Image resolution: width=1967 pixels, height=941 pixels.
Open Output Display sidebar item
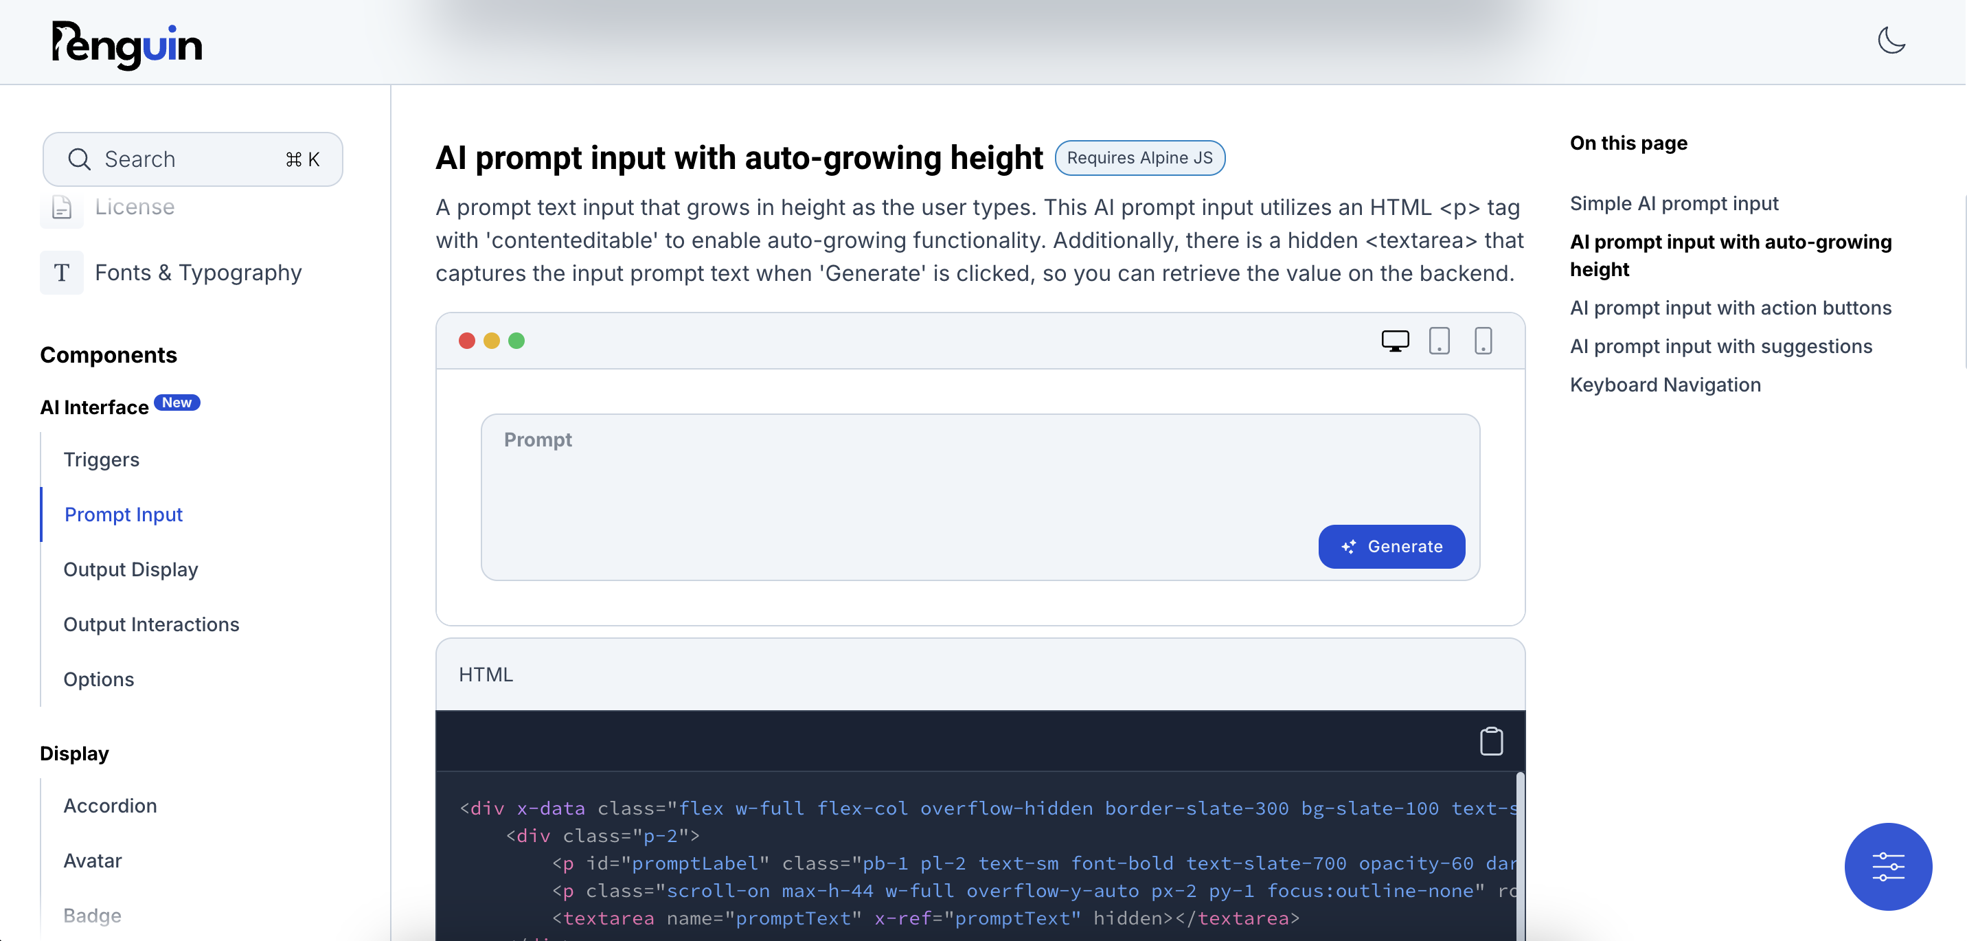click(x=130, y=569)
